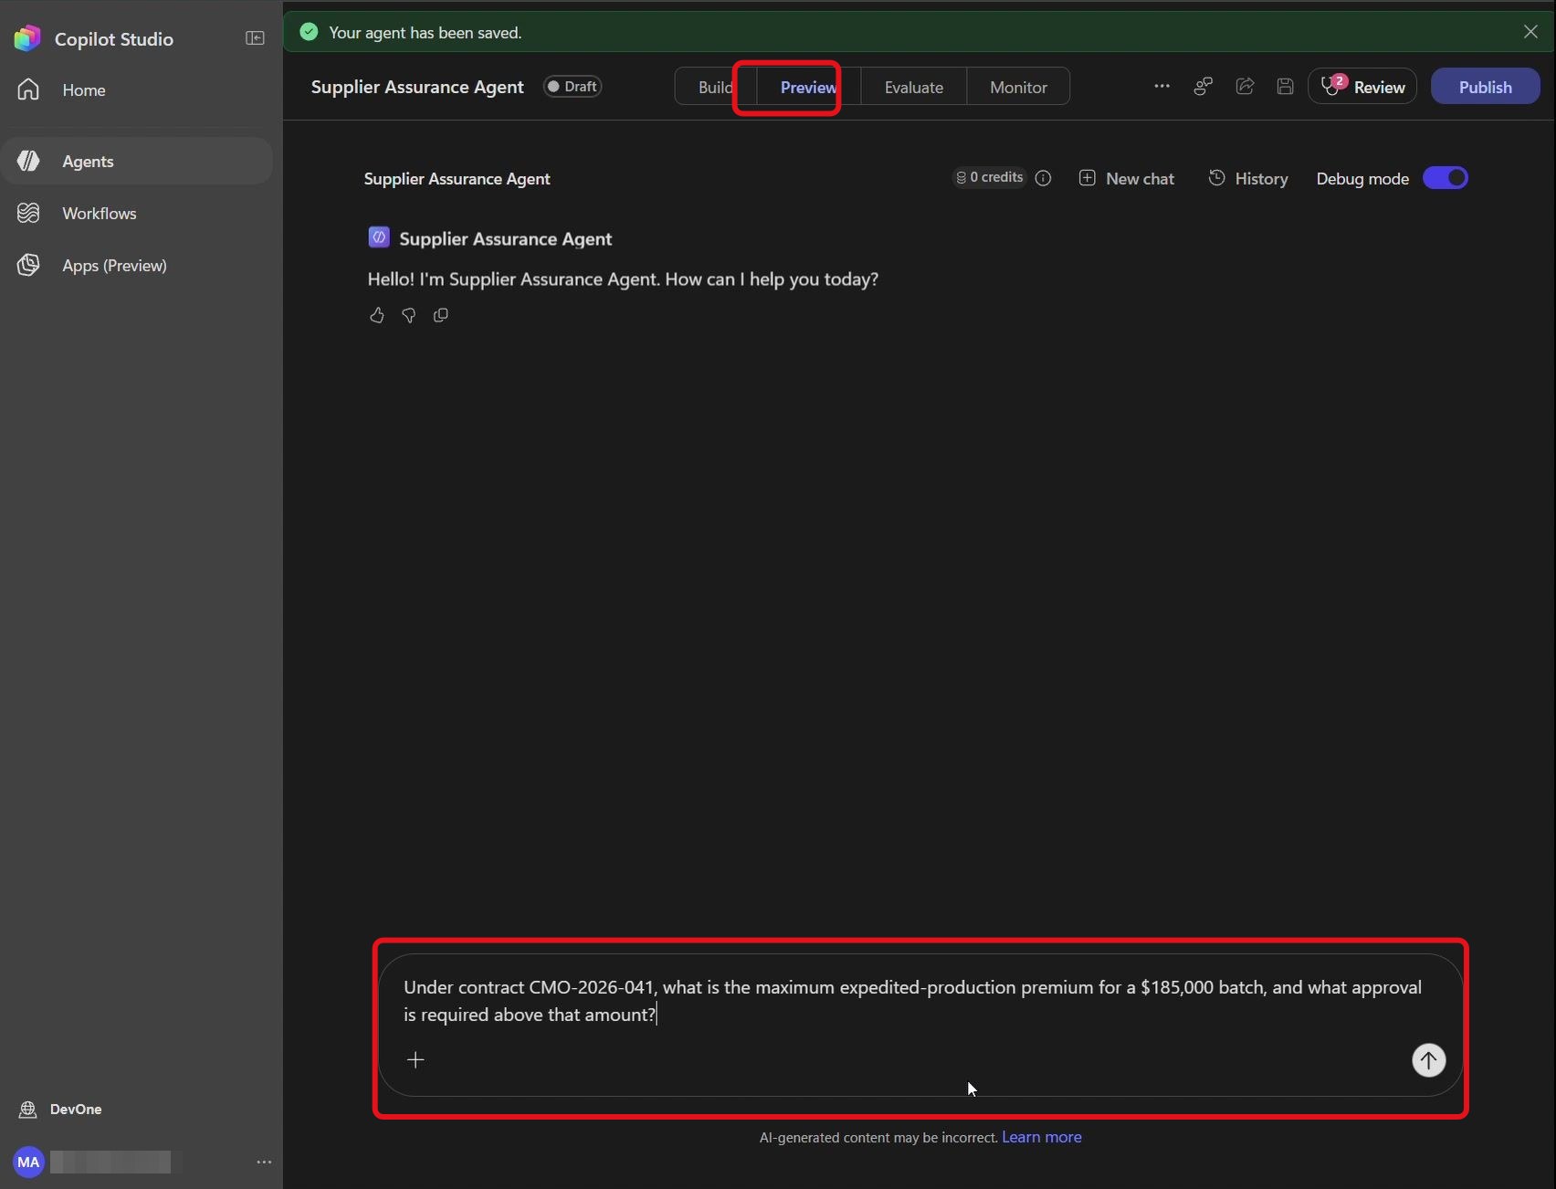The width and height of the screenshot is (1556, 1189).
Task: Switch to the Monitor tab
Action: [1018, 87]
